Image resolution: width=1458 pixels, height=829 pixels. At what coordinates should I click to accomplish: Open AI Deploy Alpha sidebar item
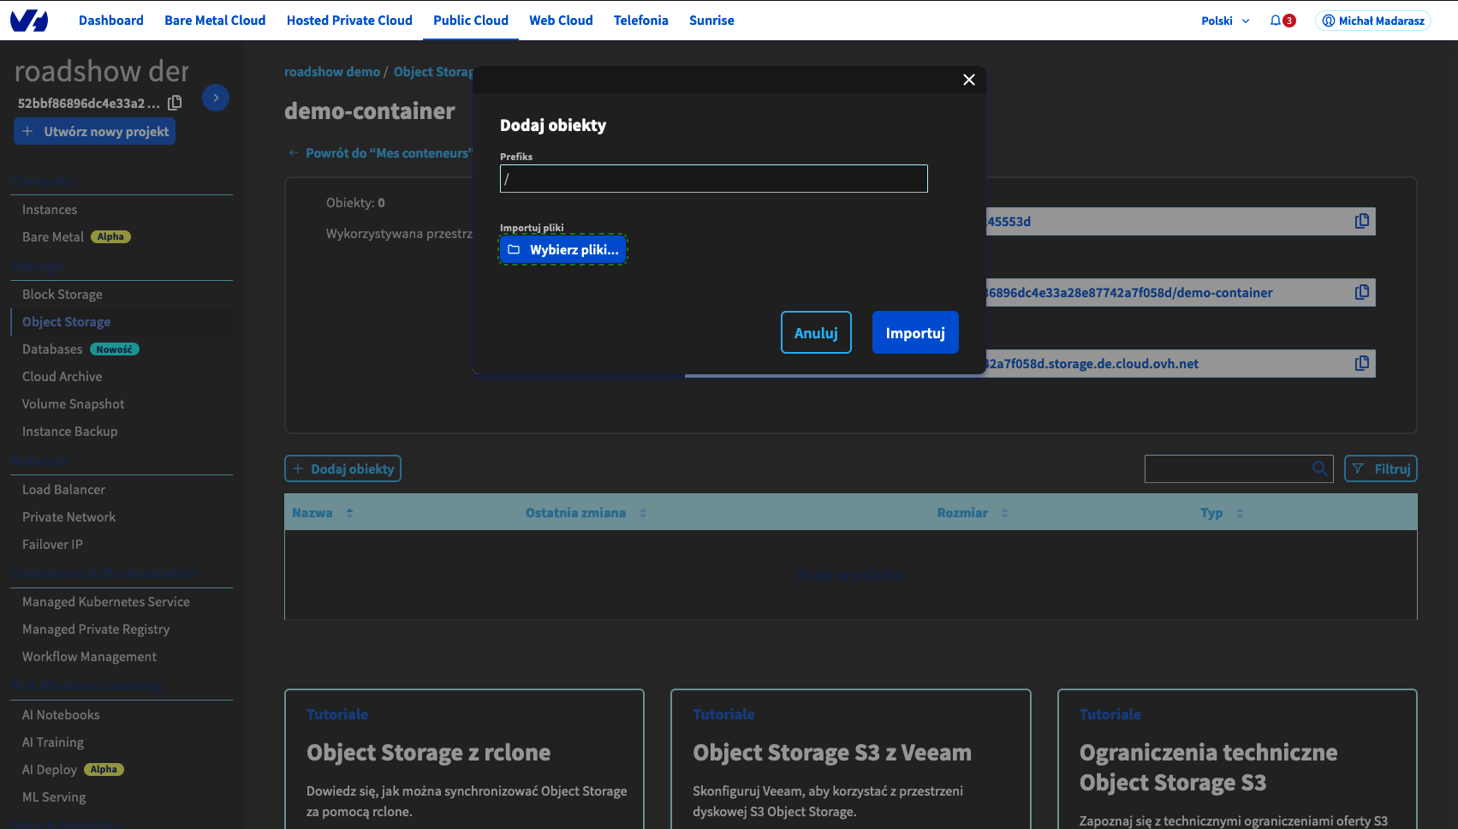pos(73,770)
